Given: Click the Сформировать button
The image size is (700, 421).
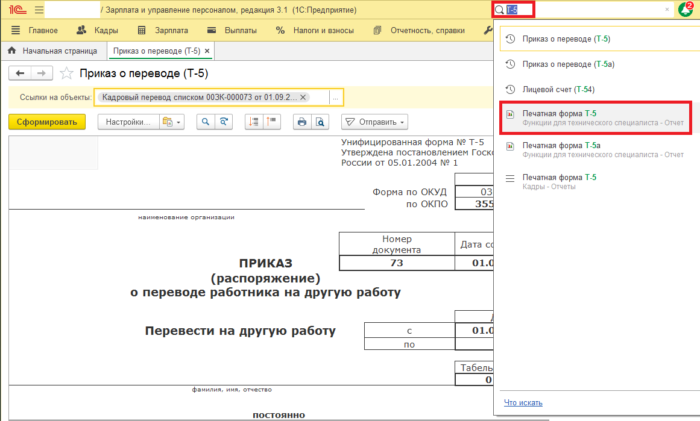Looking at the screenshot, I should click(x=47, y=122).
